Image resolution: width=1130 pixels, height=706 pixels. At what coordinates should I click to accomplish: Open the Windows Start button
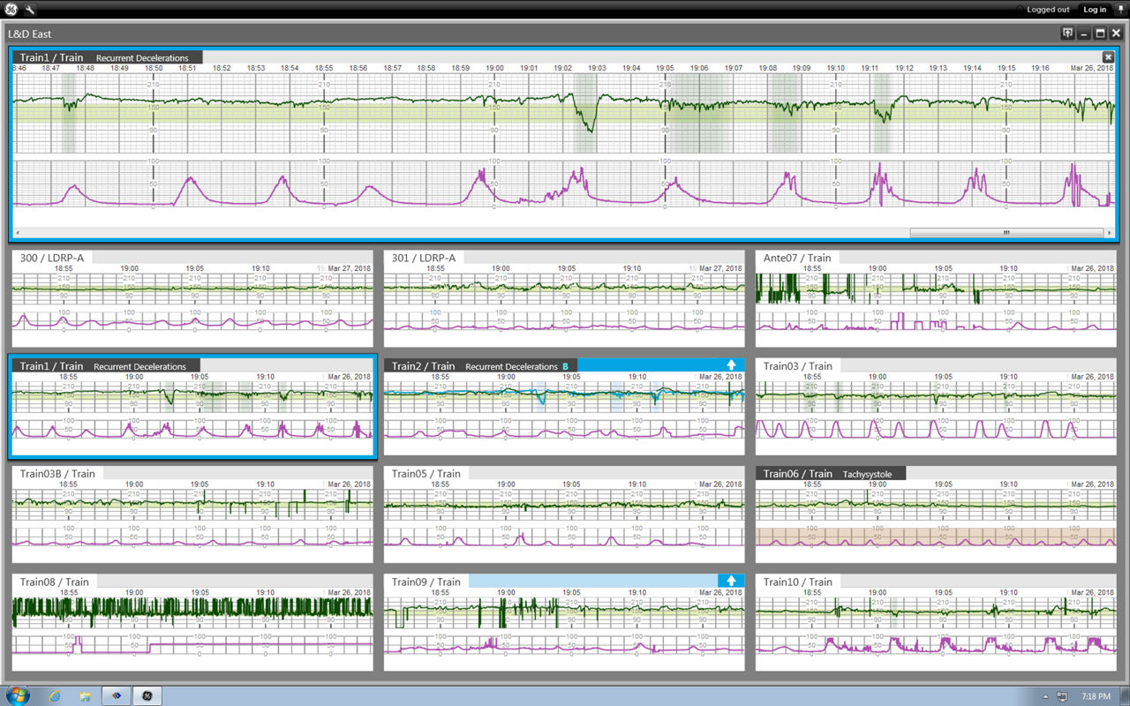click(16, 695)
